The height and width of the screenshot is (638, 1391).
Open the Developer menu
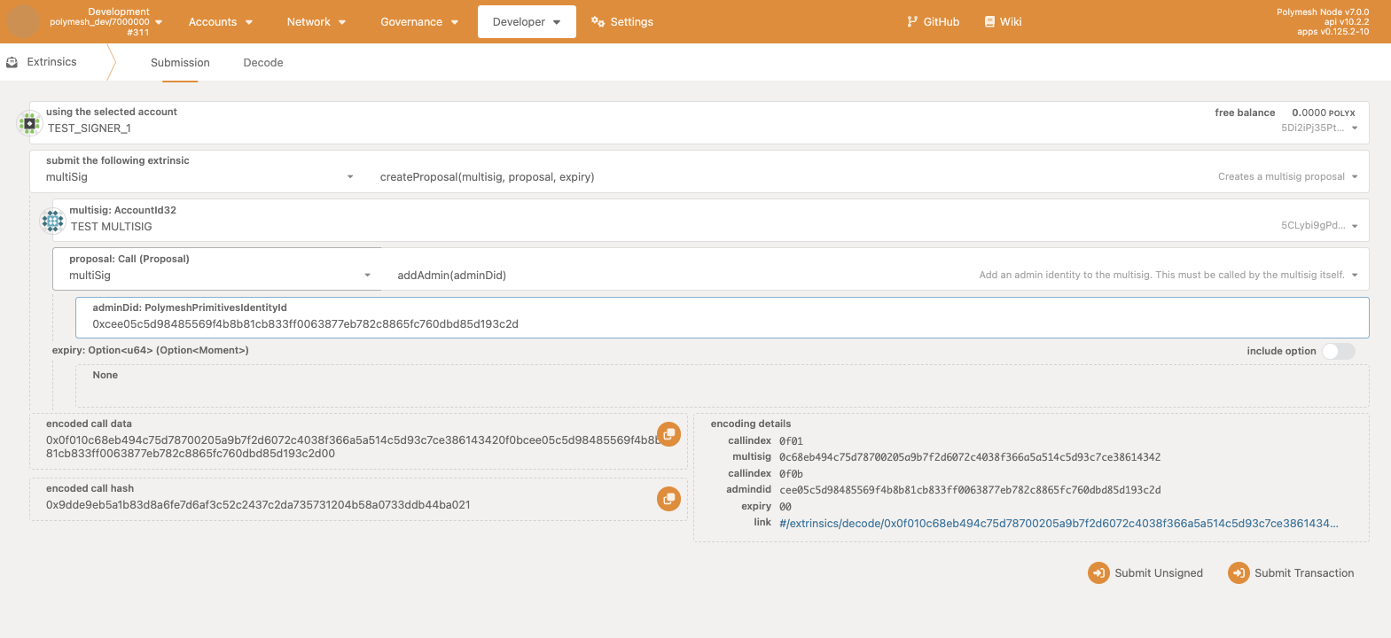click(x=527, y=22)
